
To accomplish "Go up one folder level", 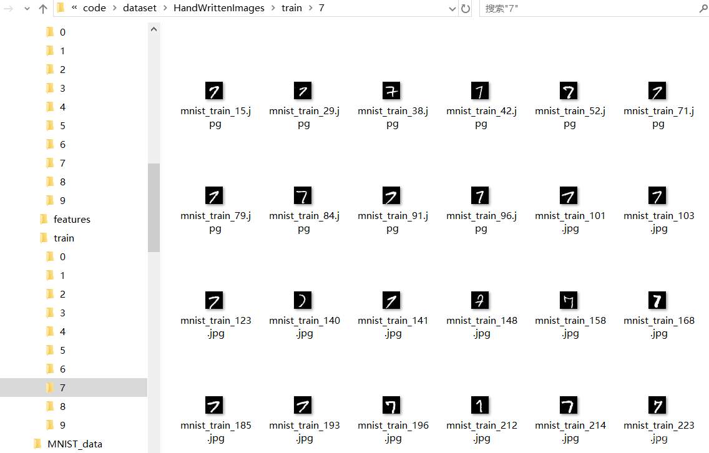I will (43, 9).
